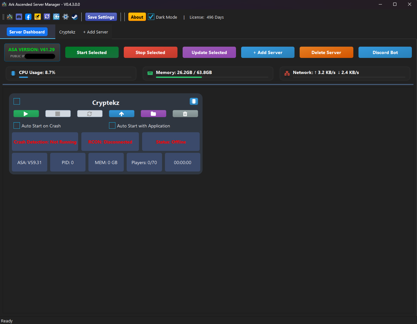417x324 pixels.
Task: Click the blue circular update toolbar icon
Action: pos(56,17)
